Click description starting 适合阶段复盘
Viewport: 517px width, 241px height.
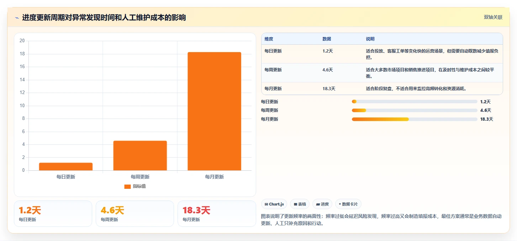[x=416, y=89]
